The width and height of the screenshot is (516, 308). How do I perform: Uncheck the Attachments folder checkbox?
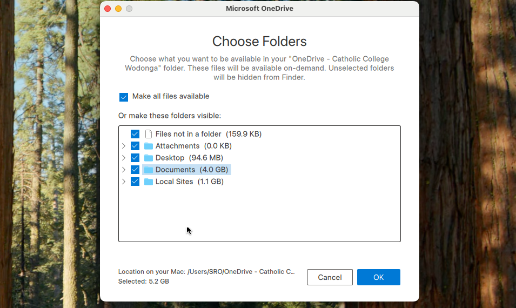coord(135,146)
